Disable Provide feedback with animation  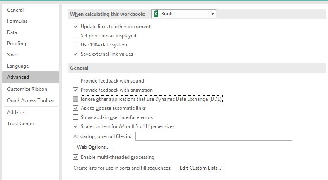coord(75,90)
